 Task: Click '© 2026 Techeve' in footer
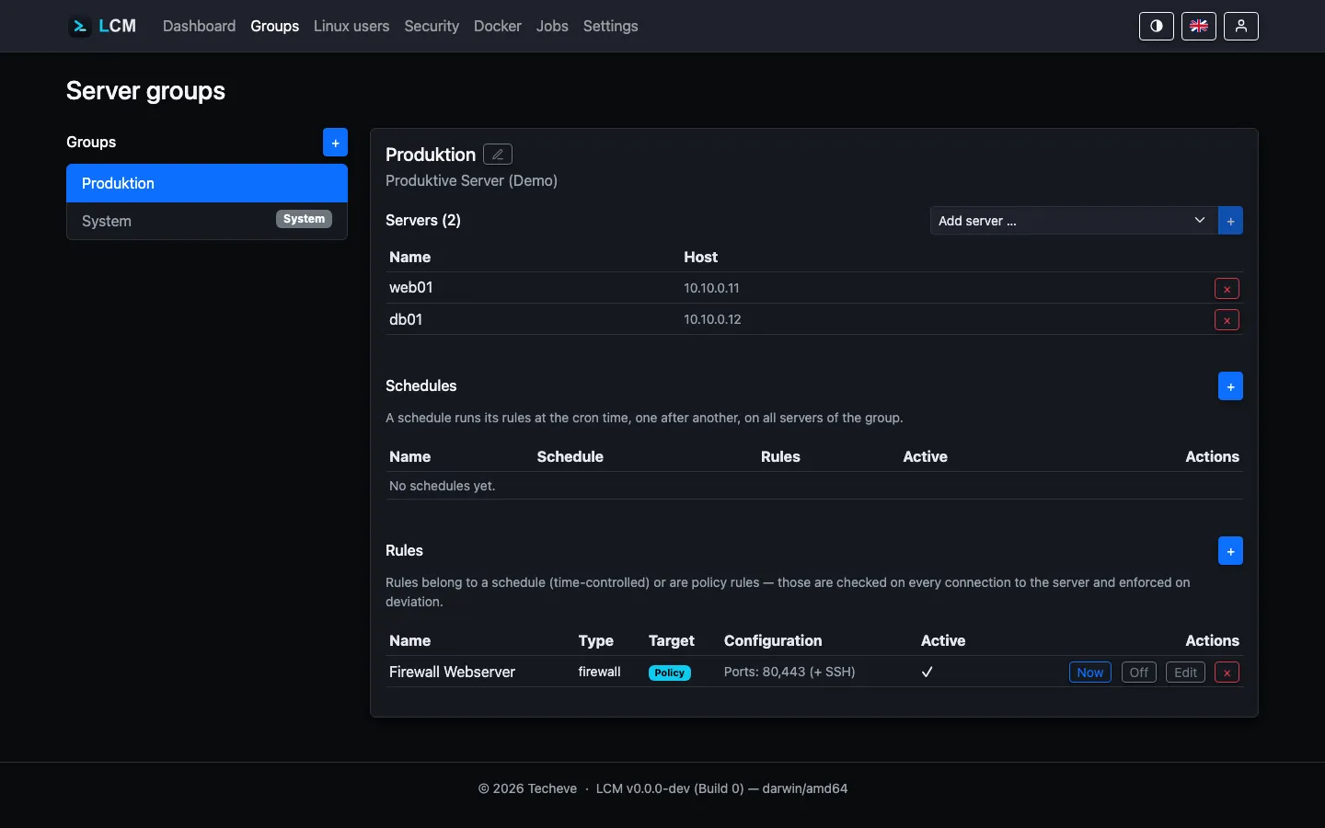tap(527, 788)
